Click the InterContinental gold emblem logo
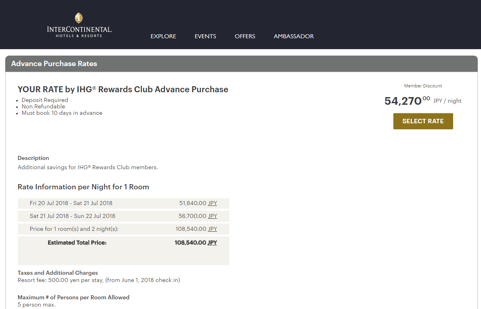 79,18
